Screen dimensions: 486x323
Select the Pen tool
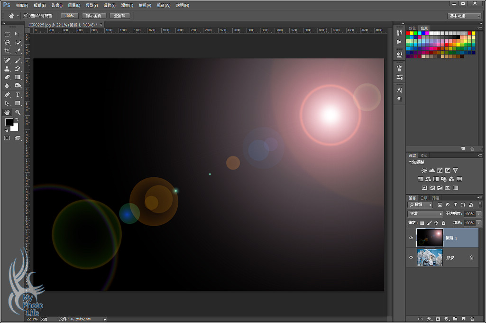point(8,94)
